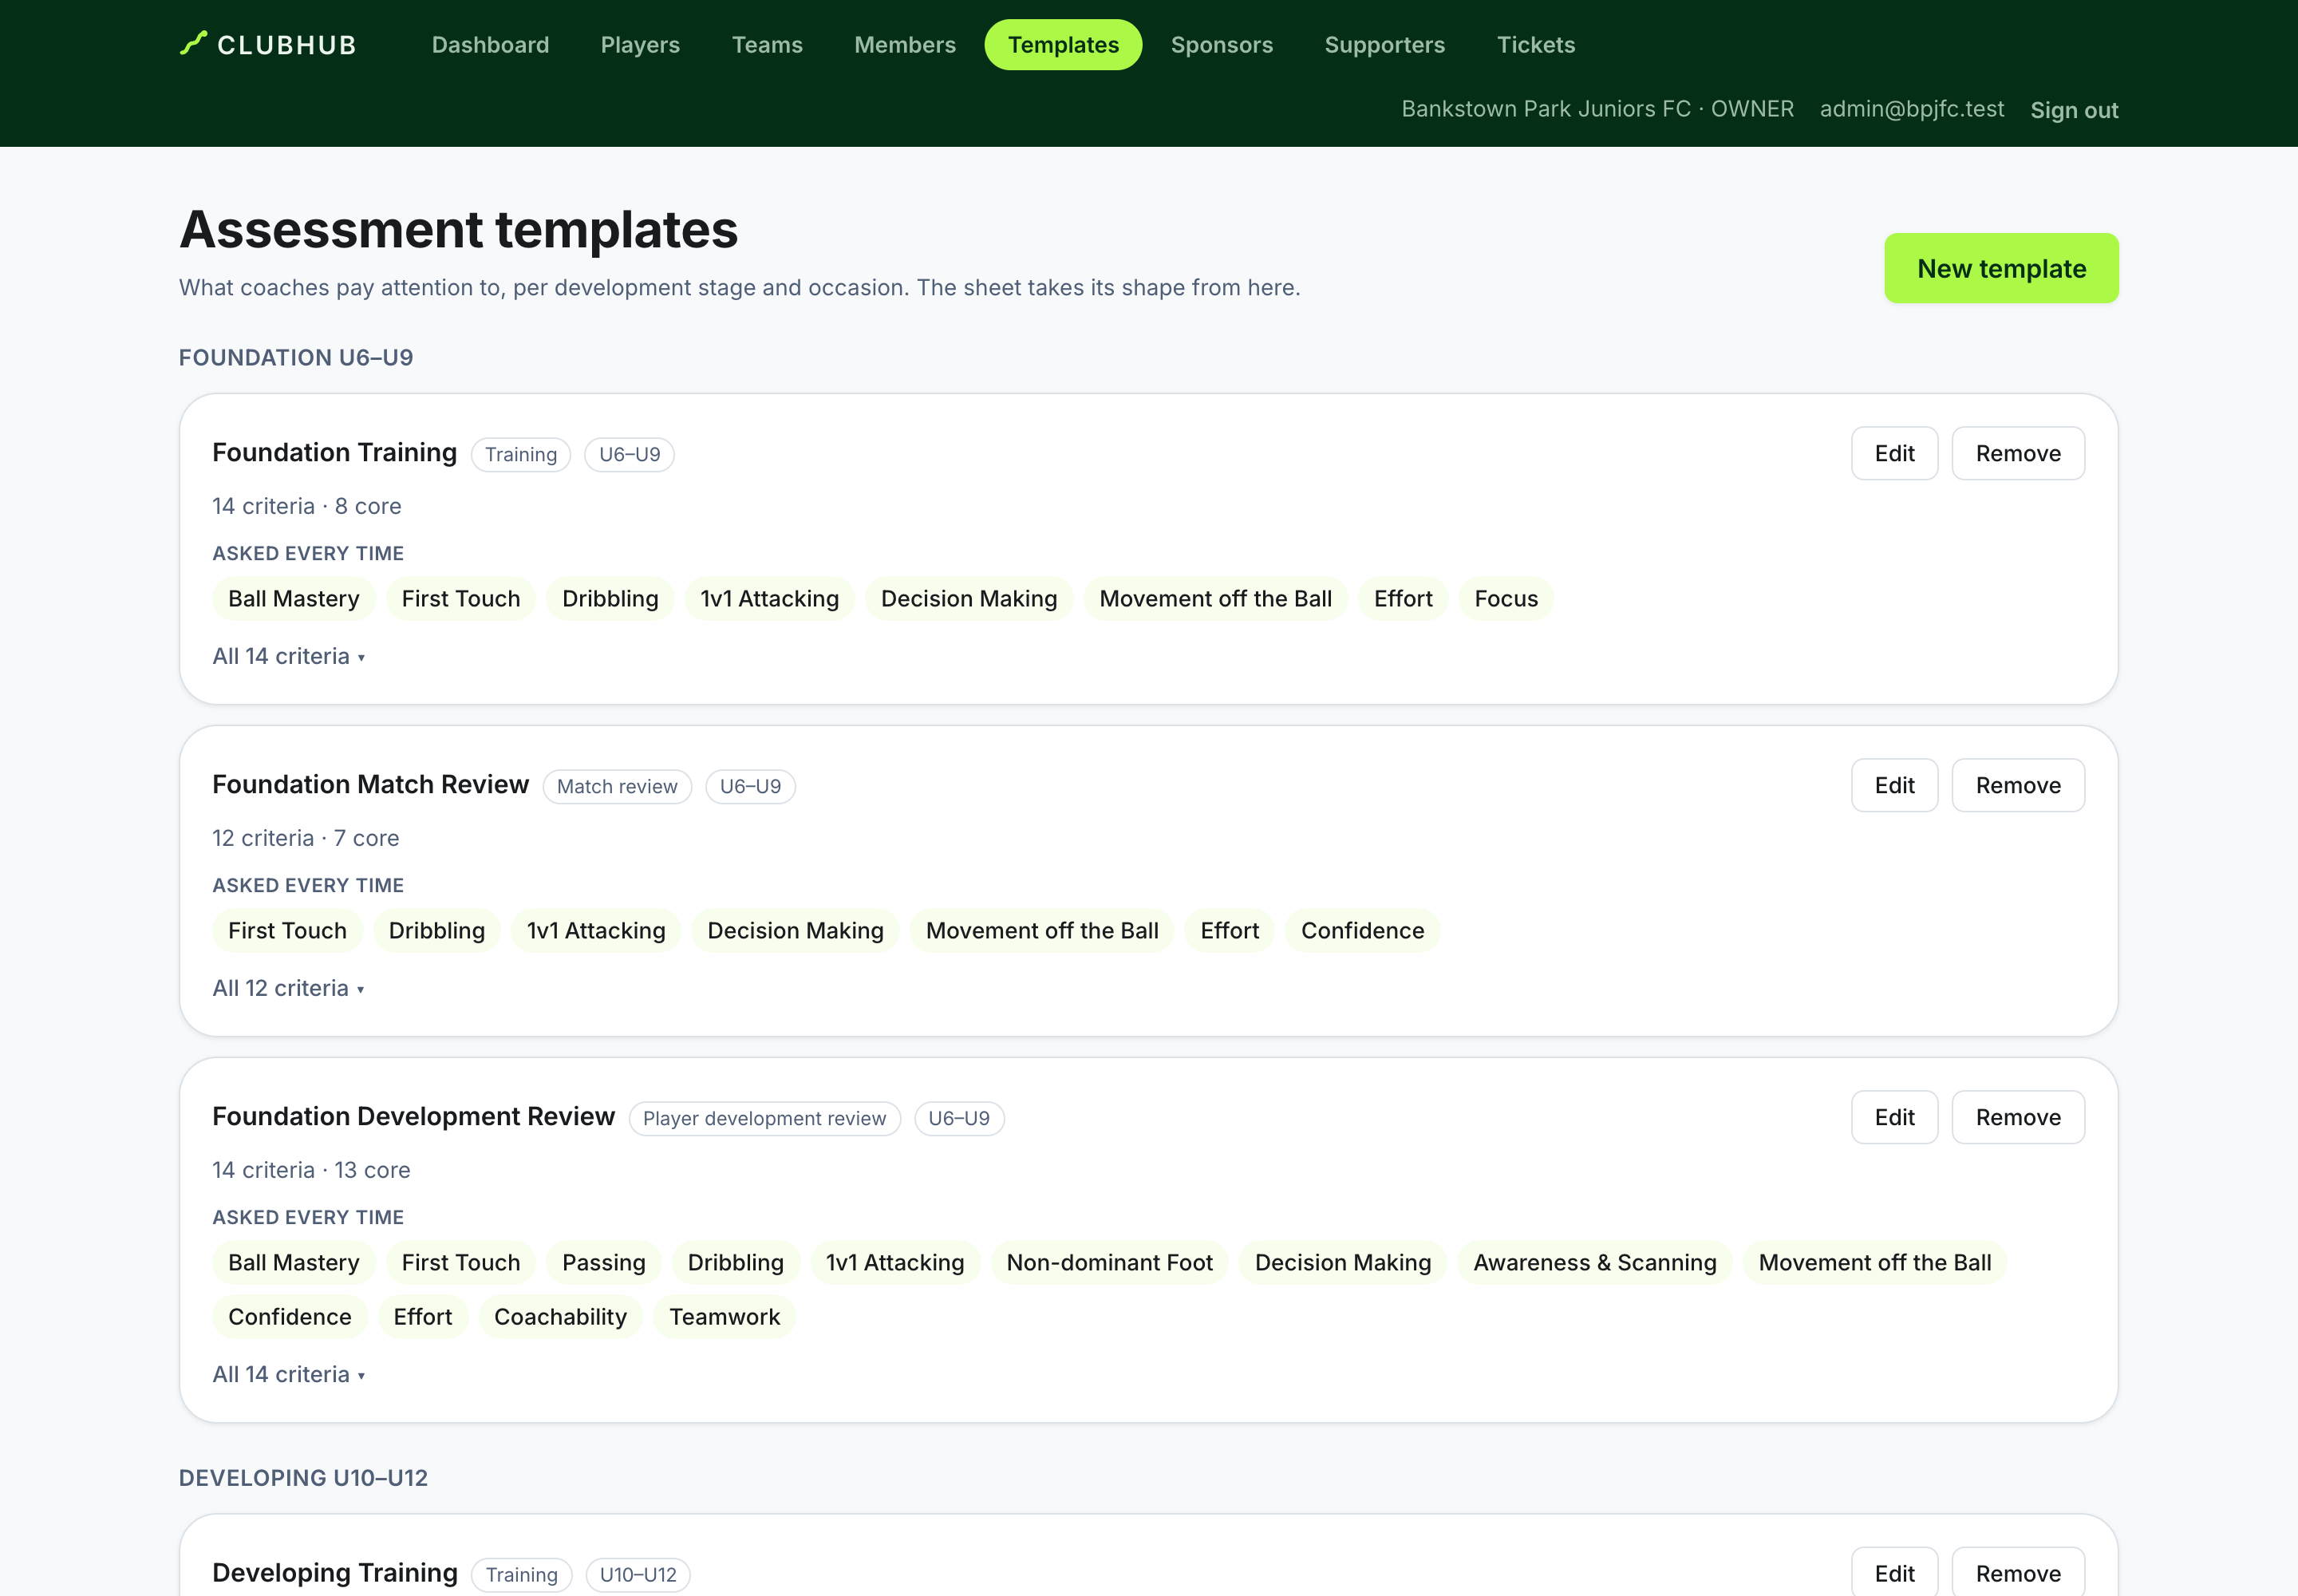Remove the Developing Training template
Screen dimensions: 2298x1596
(x=2018, y=1573)
